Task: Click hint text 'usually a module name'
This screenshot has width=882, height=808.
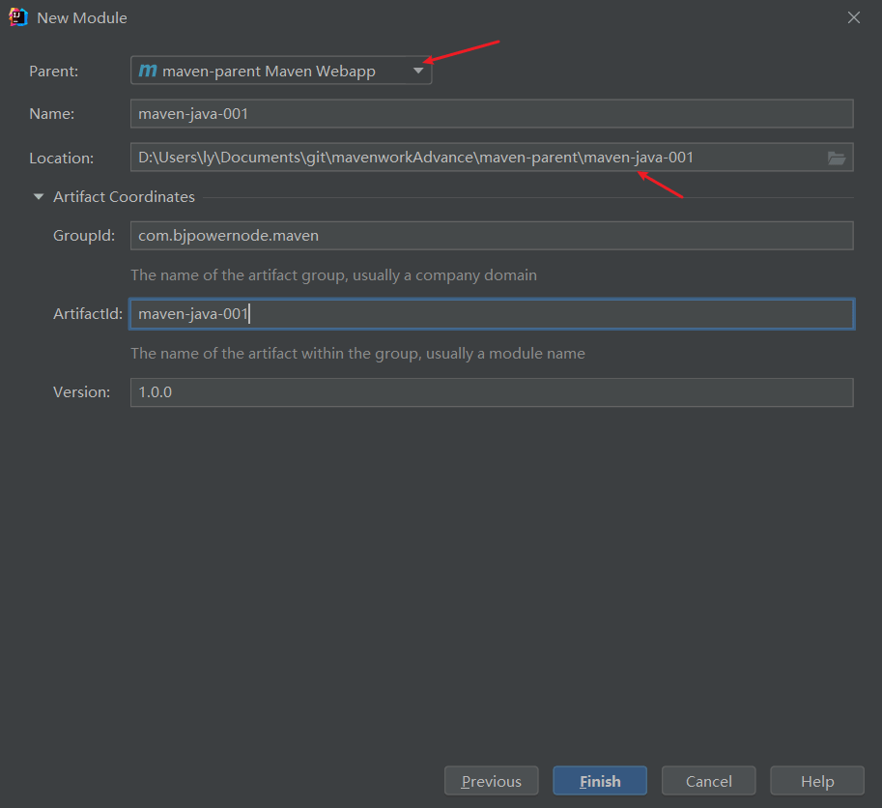Action: [505, 354]
